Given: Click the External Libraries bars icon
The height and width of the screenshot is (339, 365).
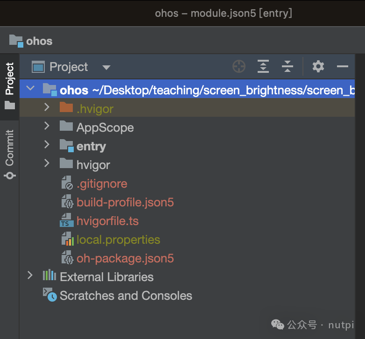Looking at the screenshot, I should pyautogui.click(x=49, y=275).
